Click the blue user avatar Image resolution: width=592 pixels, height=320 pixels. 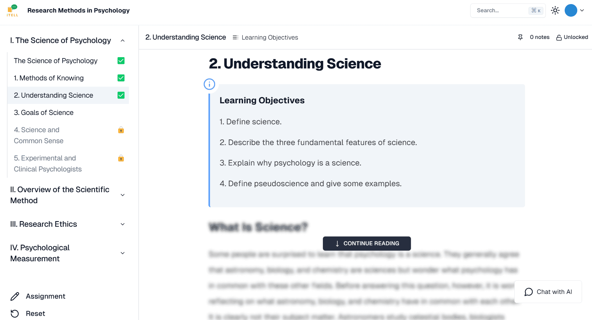point(571,10)
